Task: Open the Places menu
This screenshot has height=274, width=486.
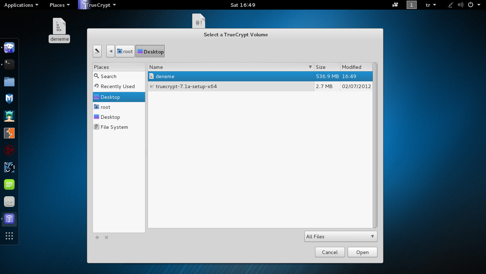Action: 60,5
